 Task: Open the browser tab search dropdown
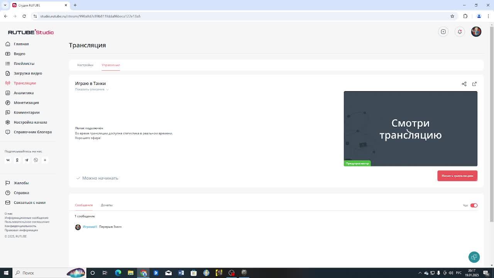point(5,5)
